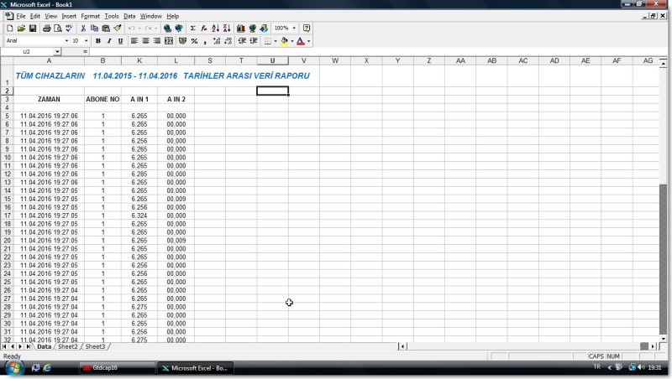Toggle the Drawing toolbar button

(x=264, y=29)
